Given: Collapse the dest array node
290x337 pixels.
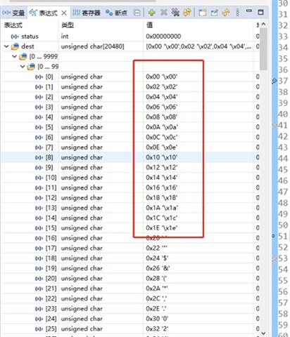Looking at the screenshot, I should pyautogui.click(x=6, y=46).
